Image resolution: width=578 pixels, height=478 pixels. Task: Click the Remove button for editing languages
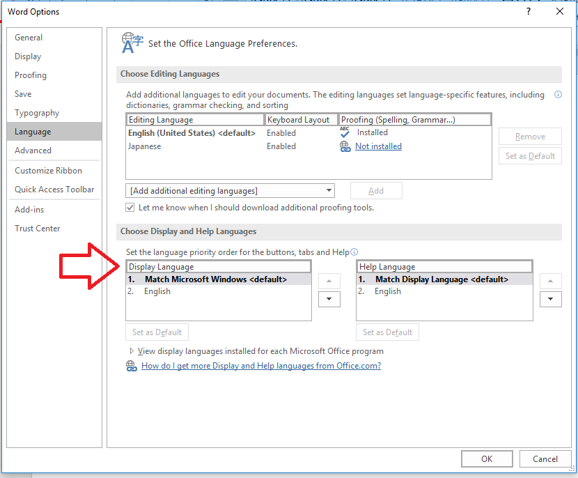coord(529,136)
